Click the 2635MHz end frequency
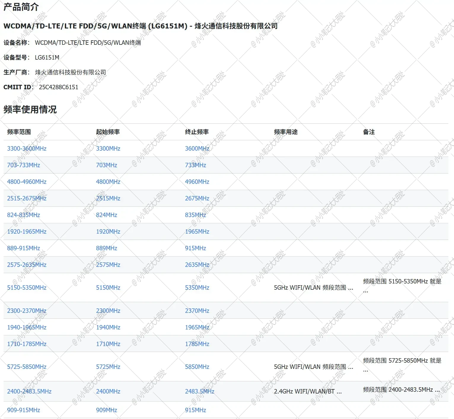 [x=197, y=265]
